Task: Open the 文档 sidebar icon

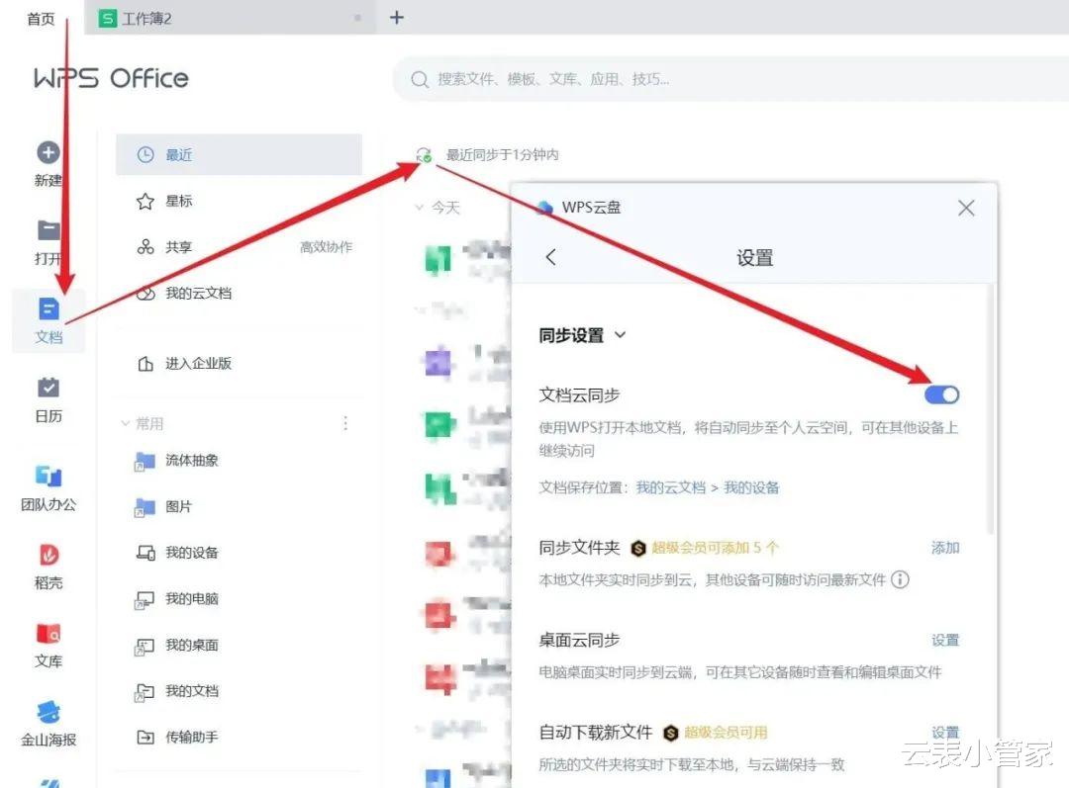Action: pos(49,309)
